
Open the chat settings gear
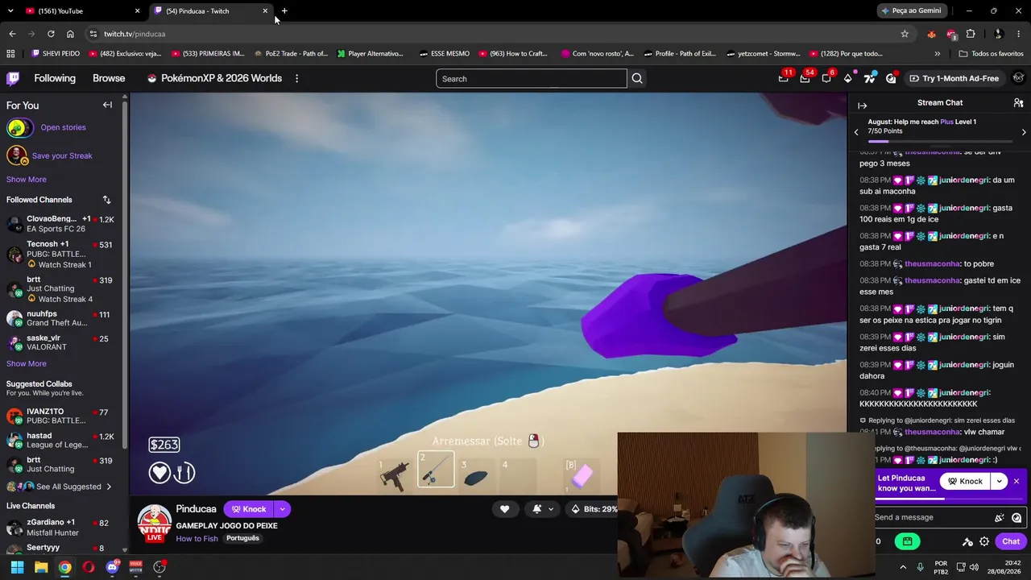984,542
